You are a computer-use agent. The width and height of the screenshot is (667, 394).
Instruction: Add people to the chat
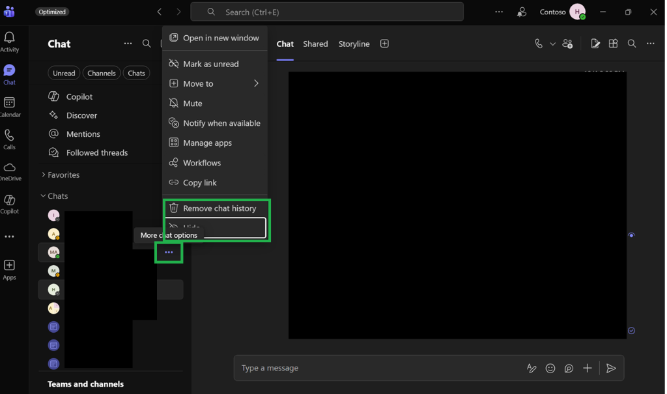tap(567, 44)
